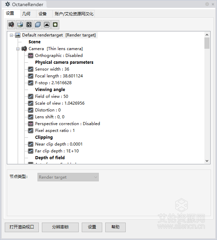Select the Default rendertarget [Render target] row

pos(59,35)
